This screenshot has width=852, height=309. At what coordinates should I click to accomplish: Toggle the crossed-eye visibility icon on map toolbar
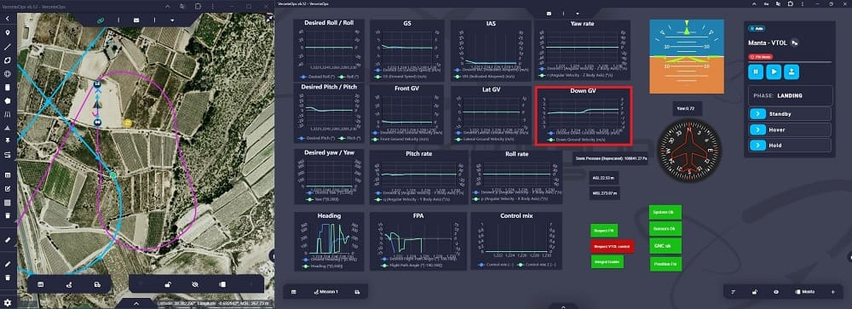point(195,284)
